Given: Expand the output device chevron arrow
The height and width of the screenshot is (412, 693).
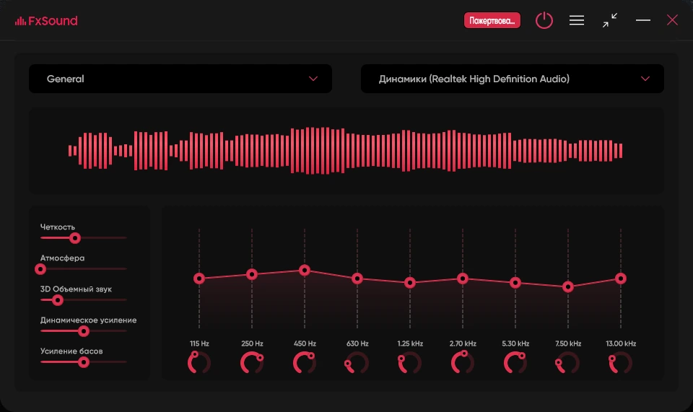Looking at the screenshot, I should coord(645,79).
